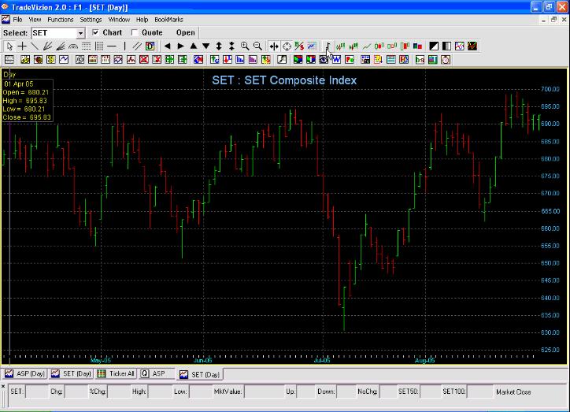Select the arrow pointer tool

click(x=9, y=46)
